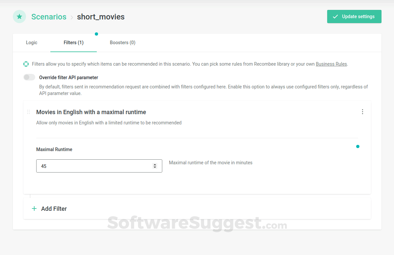Image resolution: width=394 pixels, height=255 pixels.
Task: Click the drag handle of the filter card
Action: (x=28, y=112)
